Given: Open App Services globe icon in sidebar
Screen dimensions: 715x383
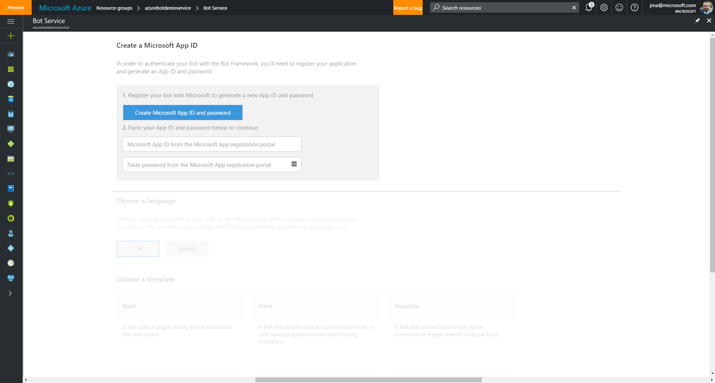Looking at the screenshot, I should (11, 84).
